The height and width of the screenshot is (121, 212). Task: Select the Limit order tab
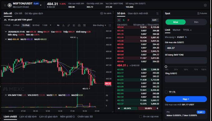coord(167,30)
